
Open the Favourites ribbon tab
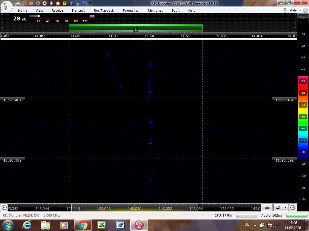pyautogui.click(x=131, y=11)
